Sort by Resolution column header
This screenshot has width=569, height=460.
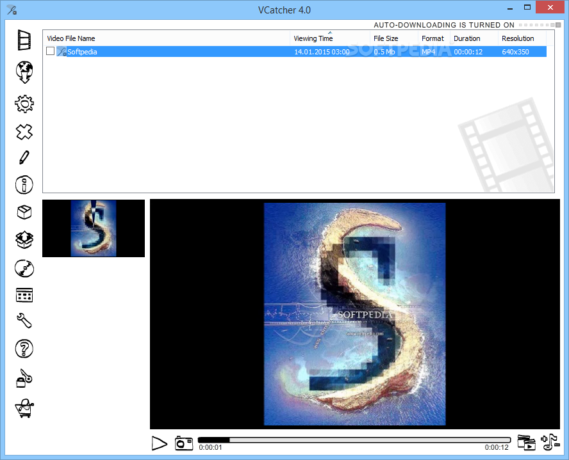point(522,38)
